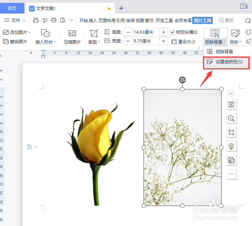Open the 开始 ribbon tab

click(84, 20)
